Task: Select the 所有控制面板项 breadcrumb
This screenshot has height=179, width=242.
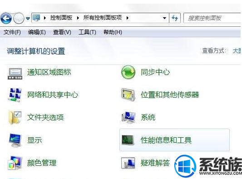Action: click(x=103, y=18)
